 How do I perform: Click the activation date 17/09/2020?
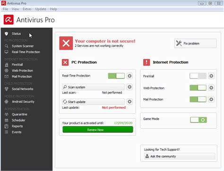point(123,123)
